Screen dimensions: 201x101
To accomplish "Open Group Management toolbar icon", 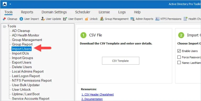I will pyautogui.click(x=102, y=19).
